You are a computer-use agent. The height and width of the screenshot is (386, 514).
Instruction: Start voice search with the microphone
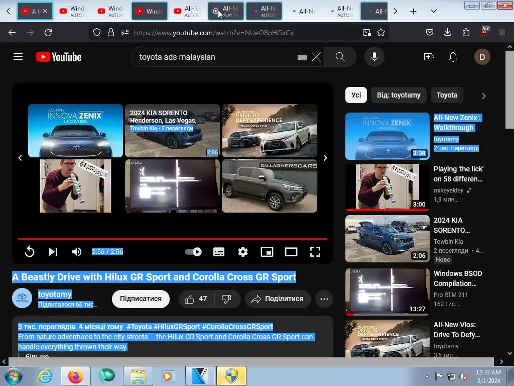(374, 57)
